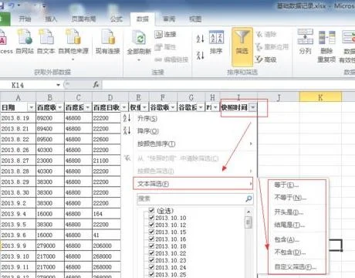Image resolution: width=355 pixels, height=278 pixels.
Task: Click the Sort Z to A ribbon icon
Action: 200,55
